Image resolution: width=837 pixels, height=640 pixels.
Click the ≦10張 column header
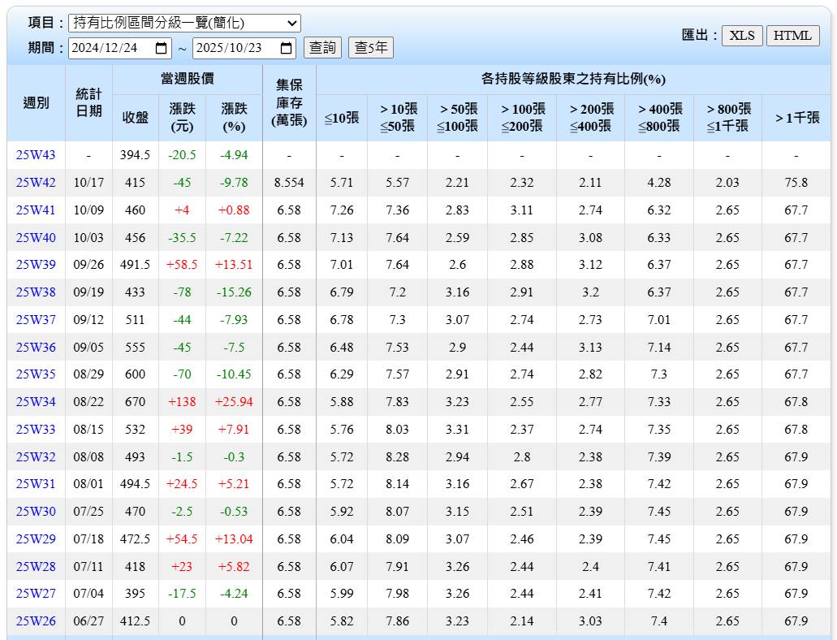coord(342,118)
